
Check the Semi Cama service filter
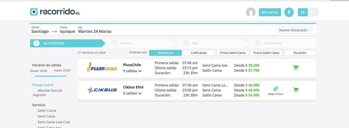click(x=34, y=116)
